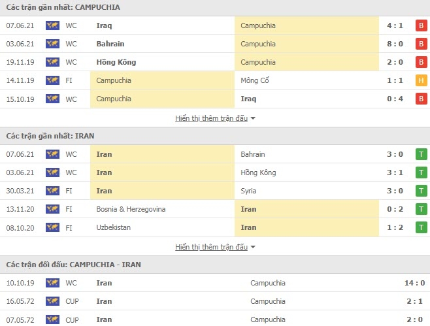Click green T badge for Iran–Bahrain 3:0
Screen dimensions: 430x326
[422, 154]
